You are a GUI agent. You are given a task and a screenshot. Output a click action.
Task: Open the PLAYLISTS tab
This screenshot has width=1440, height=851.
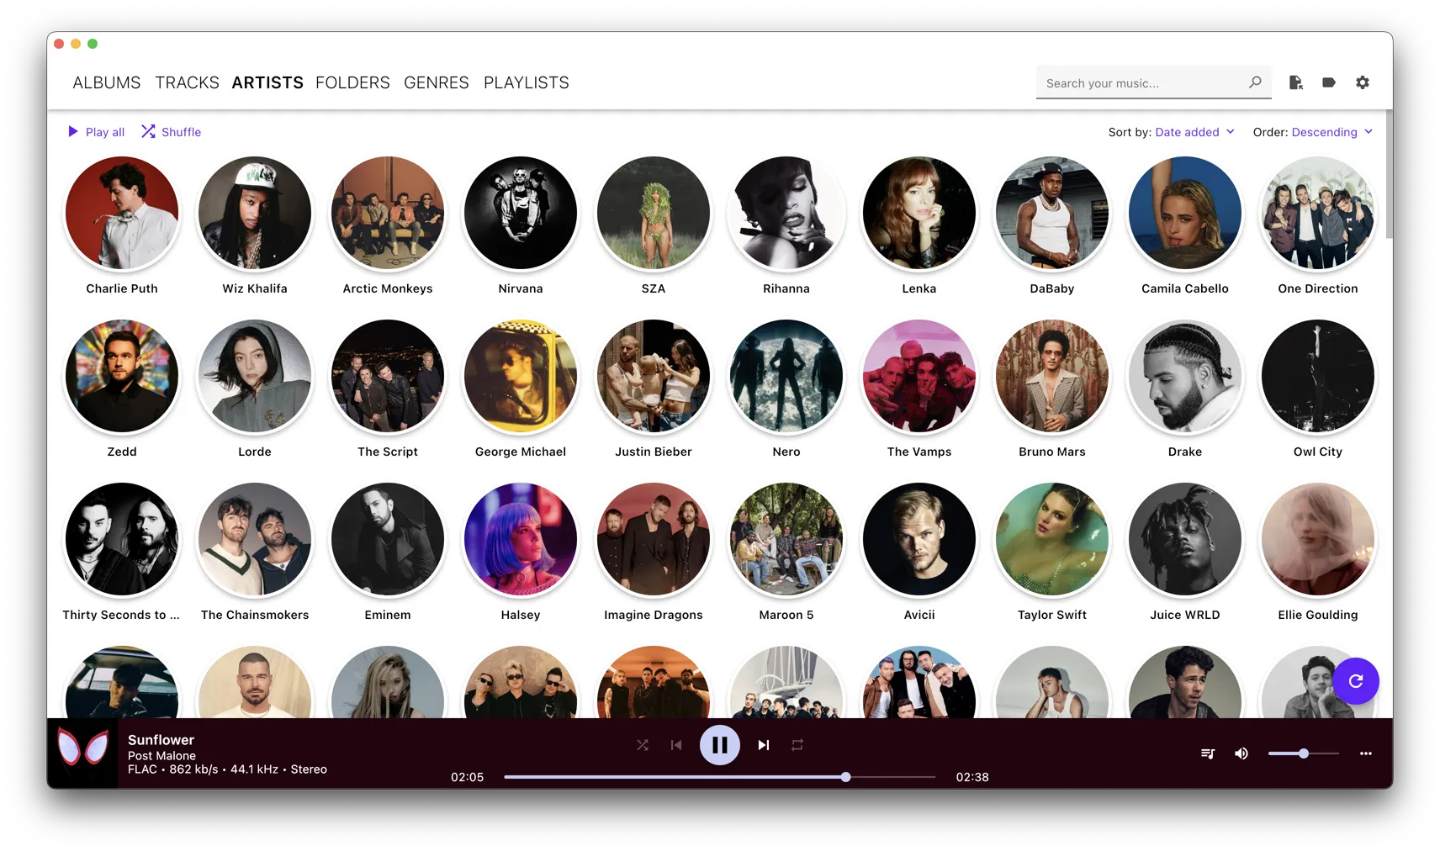click(x=526, y=82)
